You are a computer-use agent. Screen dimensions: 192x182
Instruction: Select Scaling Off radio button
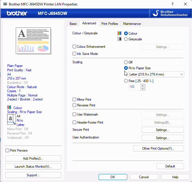tap(126, 62)
